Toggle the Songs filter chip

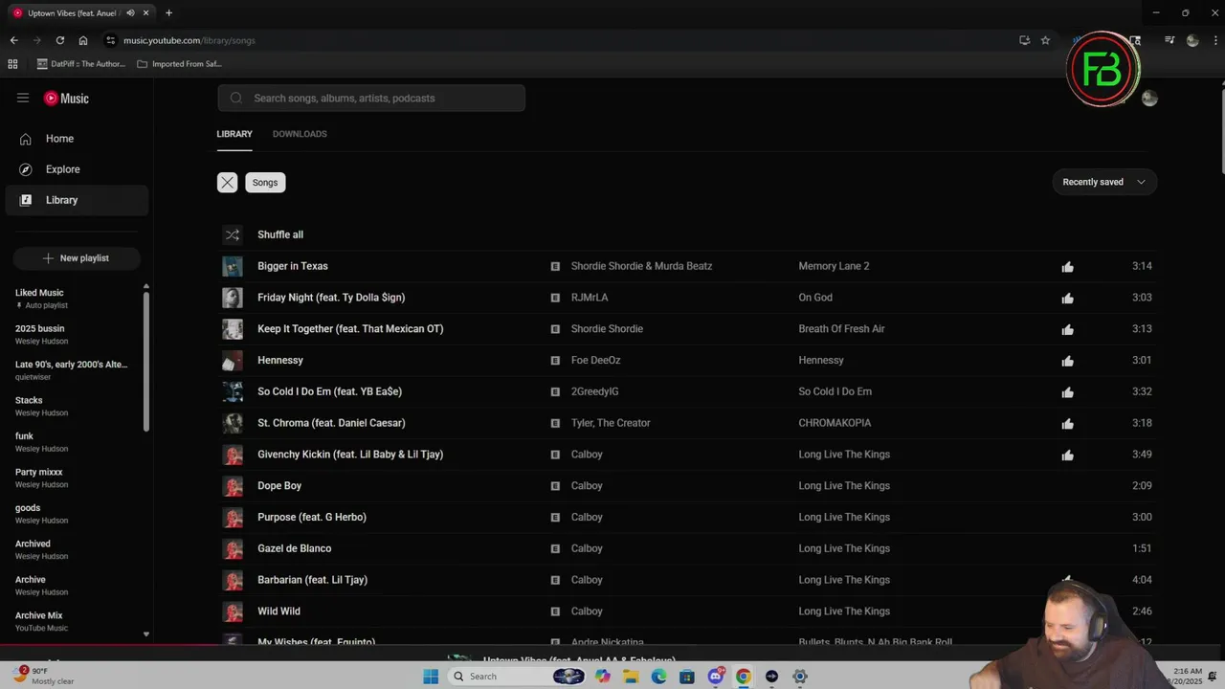[265, 182]
